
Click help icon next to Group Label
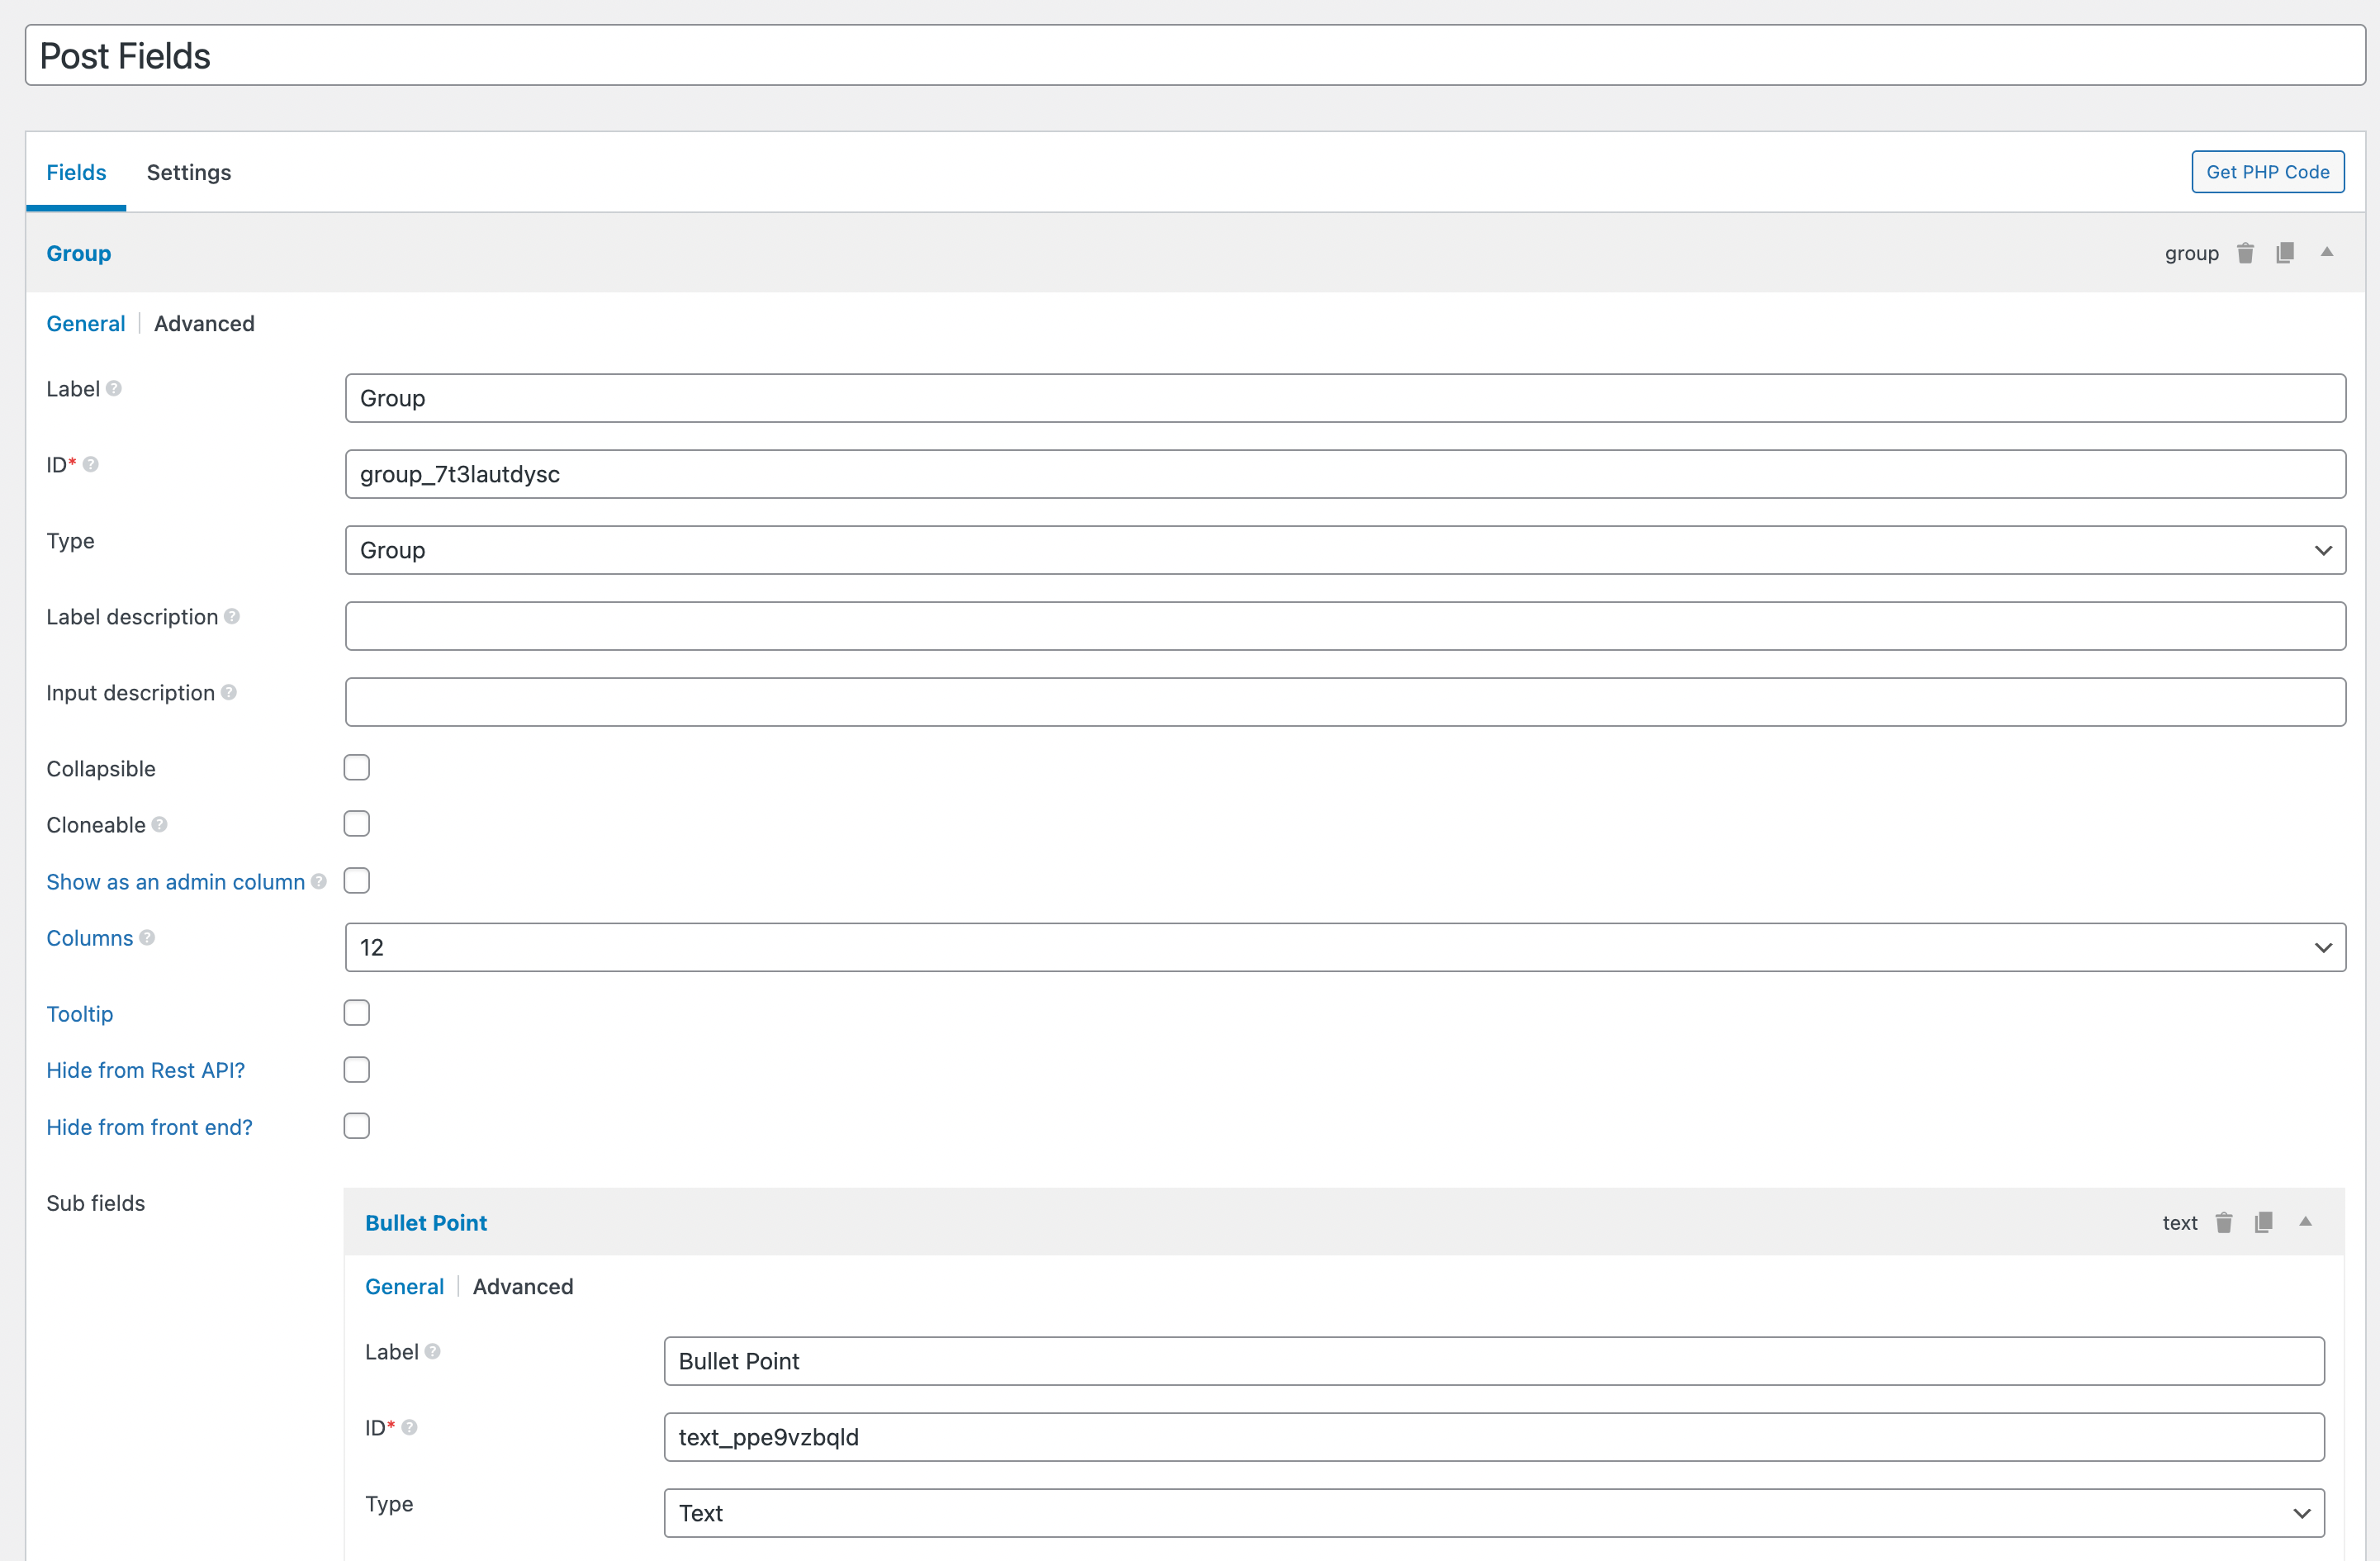[x=114, y=389]
